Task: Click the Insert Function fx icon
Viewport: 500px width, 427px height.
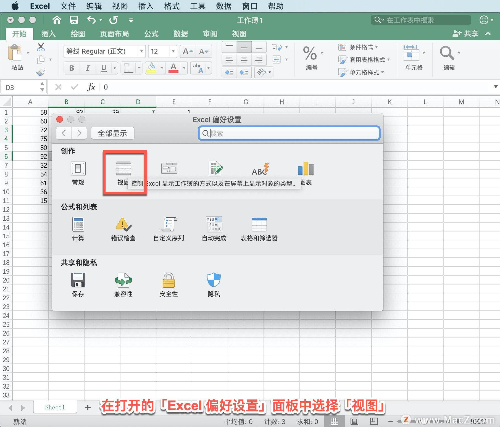Action: (x=91, y=87)
